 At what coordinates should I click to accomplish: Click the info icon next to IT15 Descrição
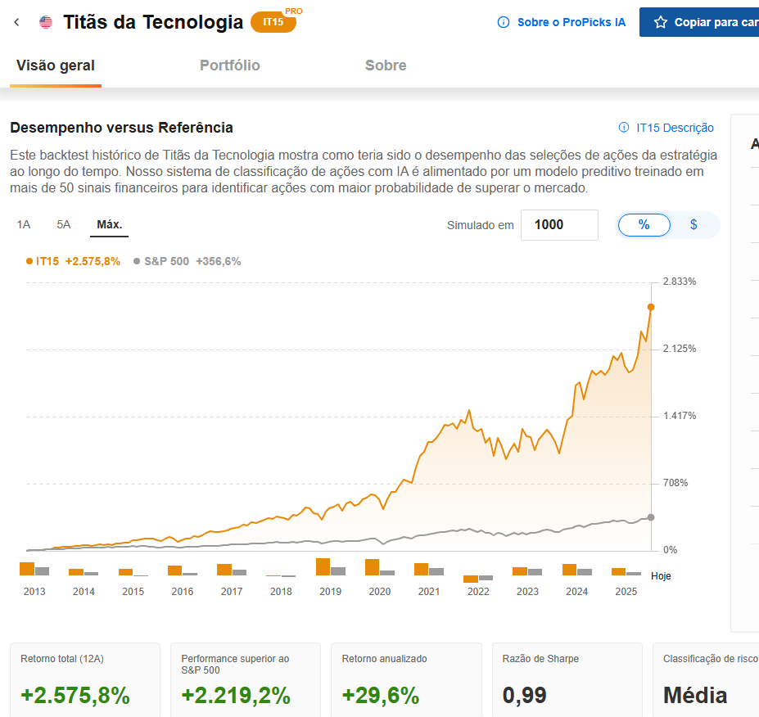(624, 128)
